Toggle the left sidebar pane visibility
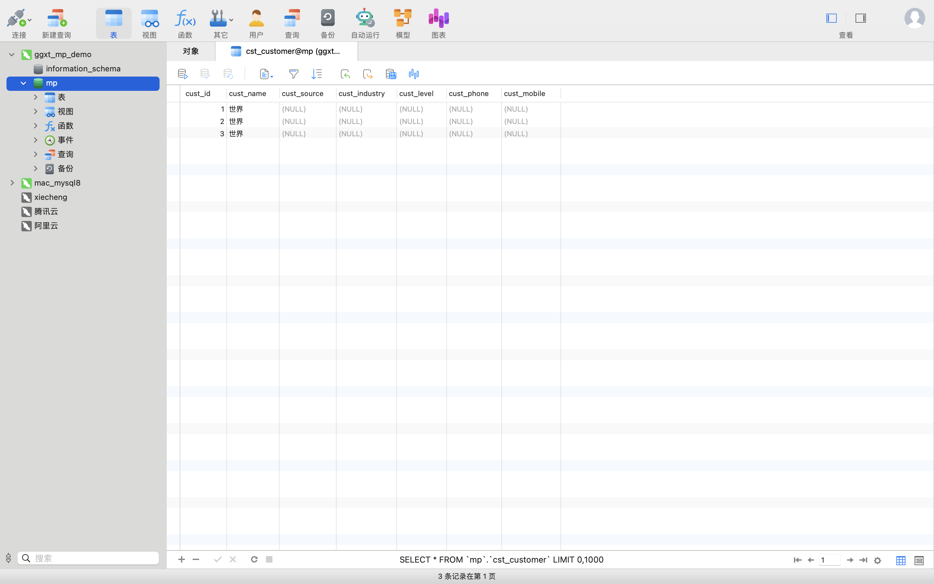This screenshot has width=934, height=584. click(x=831, y=18)
